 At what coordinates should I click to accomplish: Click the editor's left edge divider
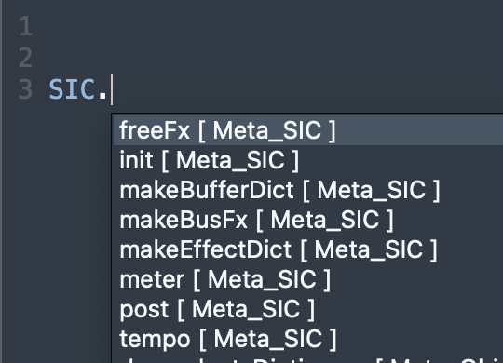pyautogui.click(x=1, y=181)
